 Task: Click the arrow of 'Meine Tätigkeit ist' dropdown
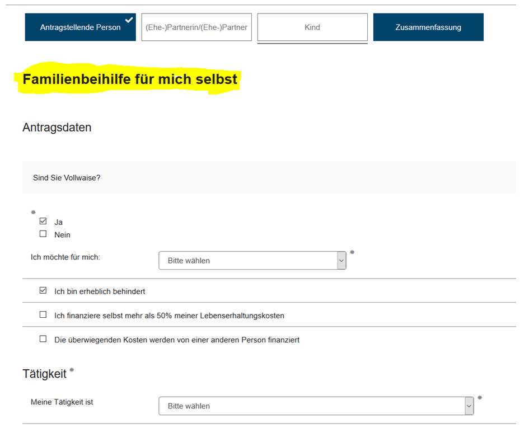coord(469,406)
